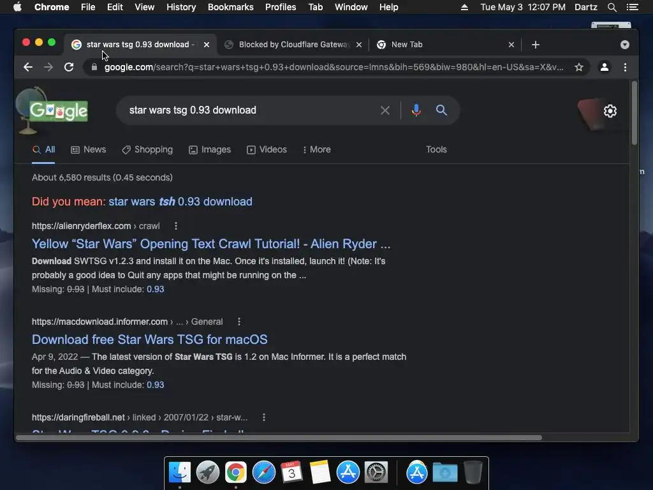Open options for the macdownload.informer.com result

pyautogui.click(x=238, y=322)
